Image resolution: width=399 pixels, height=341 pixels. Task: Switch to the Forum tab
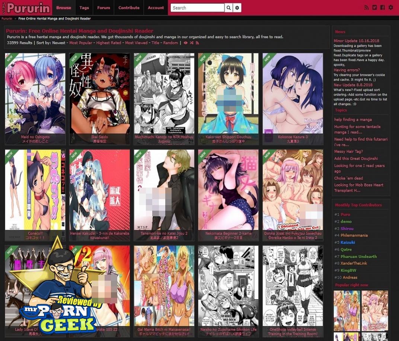pyautogui.click(x=103, y=8)
